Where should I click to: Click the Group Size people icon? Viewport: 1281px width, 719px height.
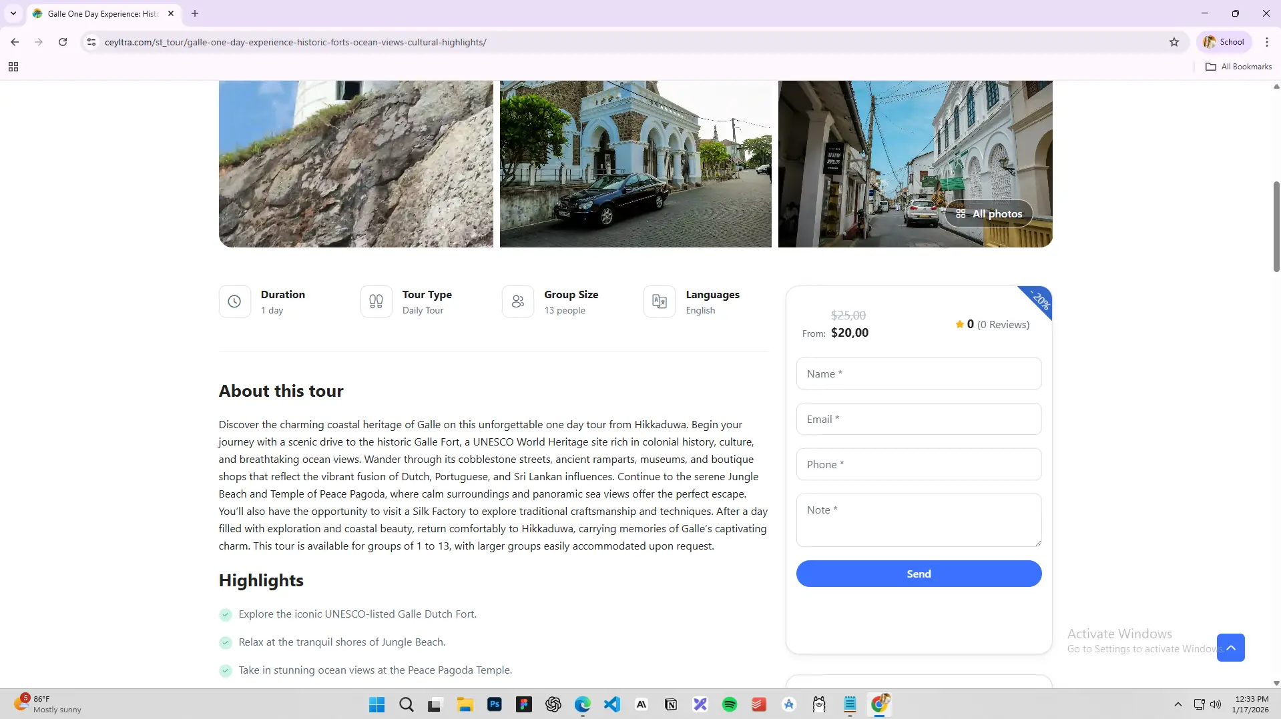tap(517, 301)
